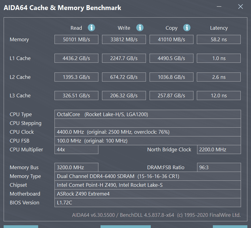Click the L1 Cache row label

(x=20, y=58)
